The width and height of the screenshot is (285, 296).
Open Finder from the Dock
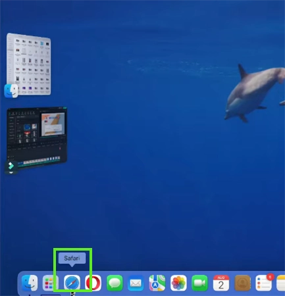[30, 283]
